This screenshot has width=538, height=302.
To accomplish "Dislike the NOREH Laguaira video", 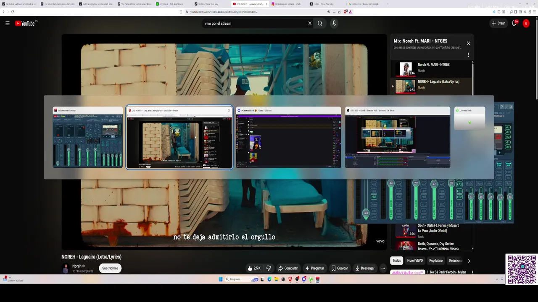I will (269, 268).
